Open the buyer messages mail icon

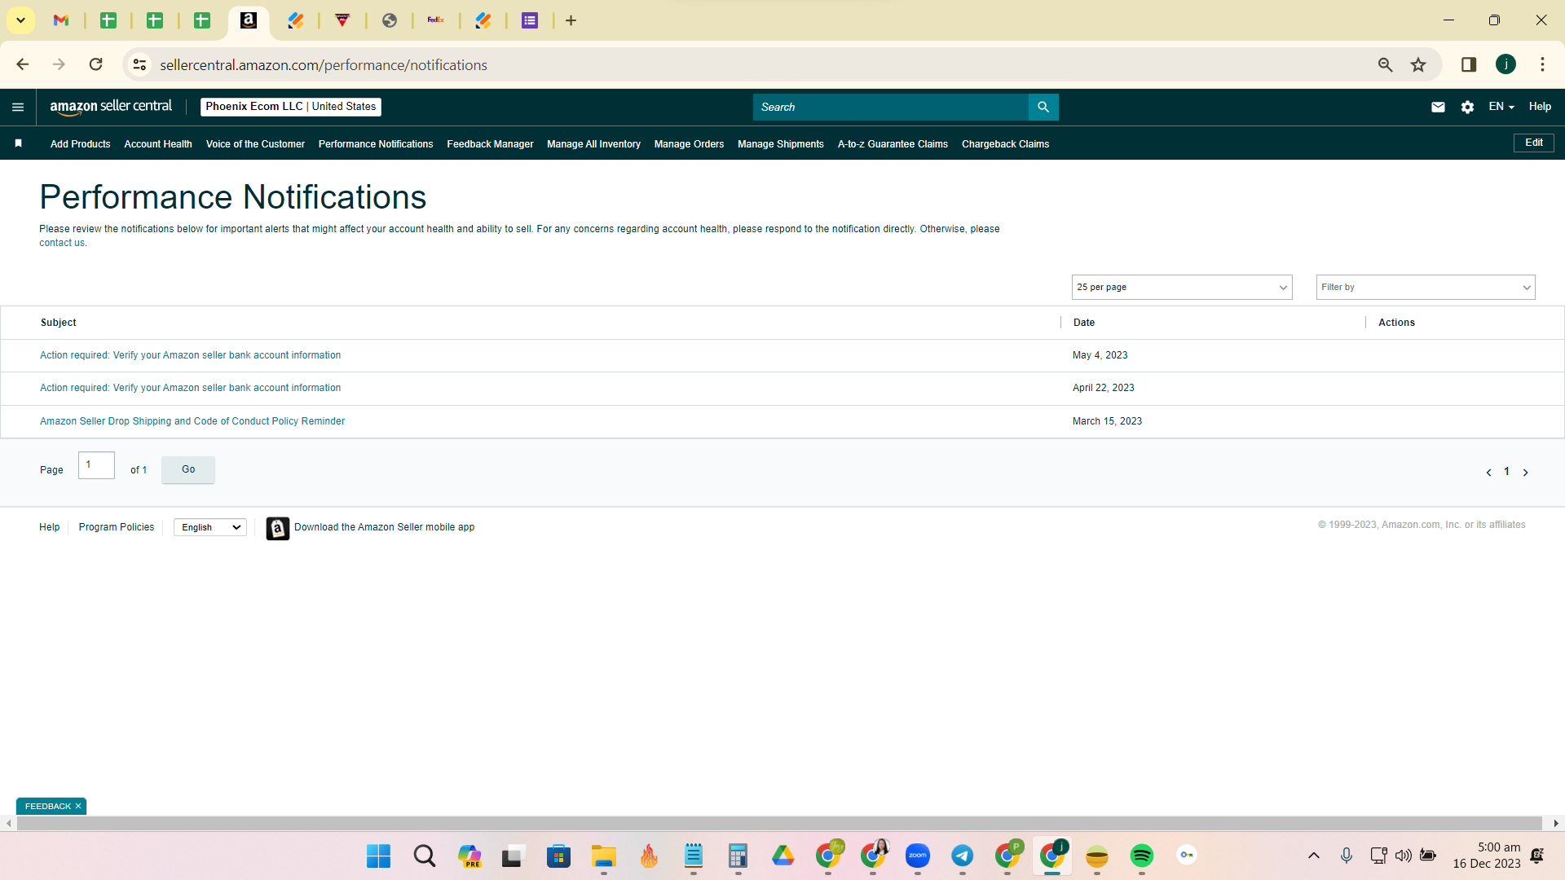[1438, 107]
